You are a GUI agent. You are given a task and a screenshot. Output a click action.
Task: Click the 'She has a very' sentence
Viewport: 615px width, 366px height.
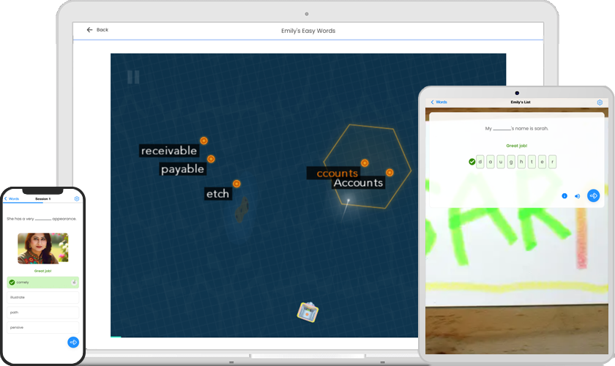41,219
